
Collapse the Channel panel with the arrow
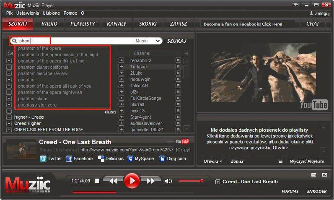click(186, 53)
